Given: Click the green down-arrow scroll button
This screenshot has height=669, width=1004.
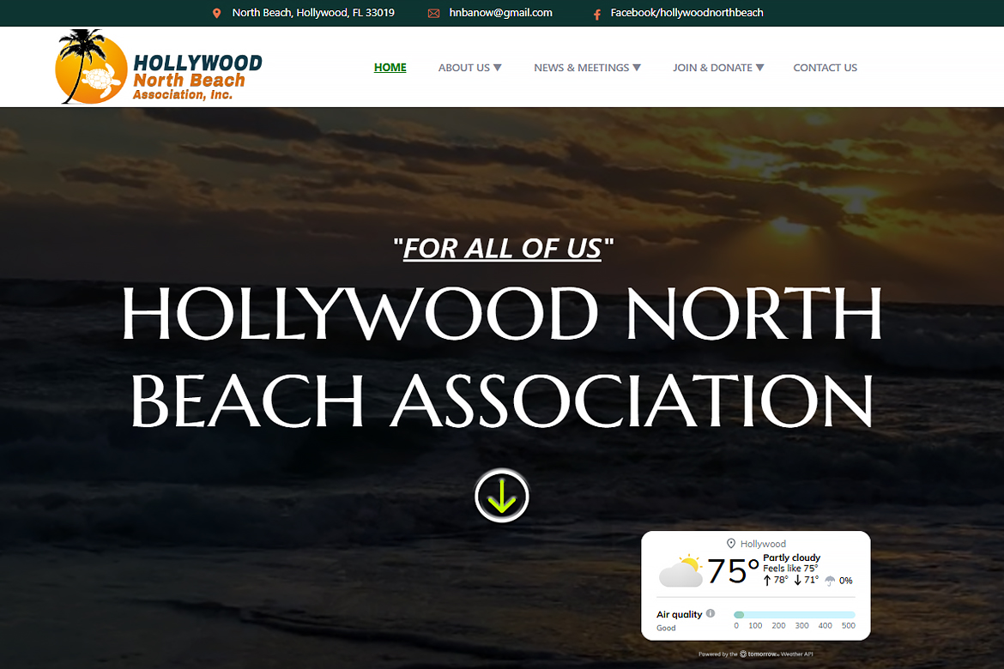Looking at the screenshot, I should click(x=501, y=496).
